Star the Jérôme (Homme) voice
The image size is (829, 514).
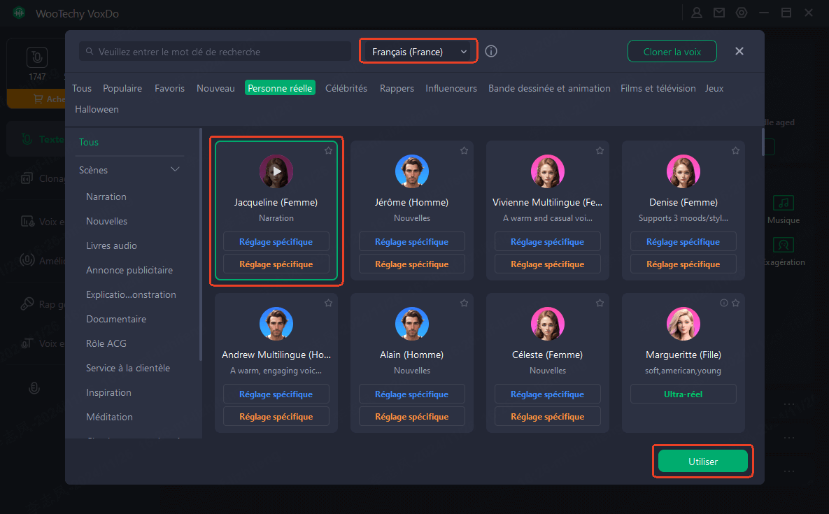click(x=464, y=150)
